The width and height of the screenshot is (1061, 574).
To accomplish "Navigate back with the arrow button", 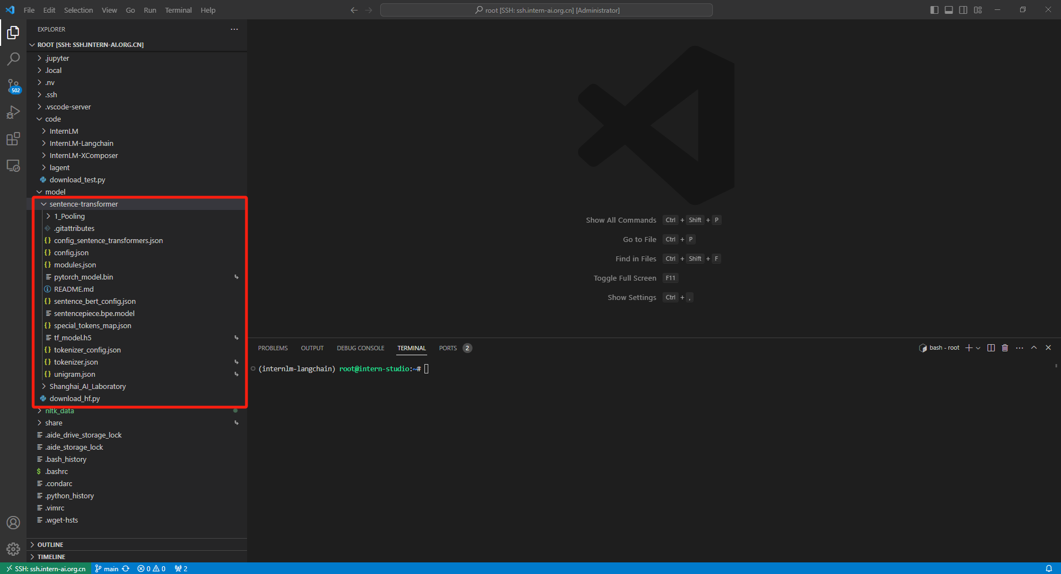I will (354, 10).
